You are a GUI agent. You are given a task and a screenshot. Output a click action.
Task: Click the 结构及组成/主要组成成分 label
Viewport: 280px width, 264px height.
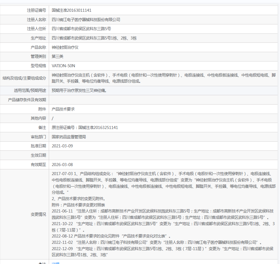tap(24, 78)
